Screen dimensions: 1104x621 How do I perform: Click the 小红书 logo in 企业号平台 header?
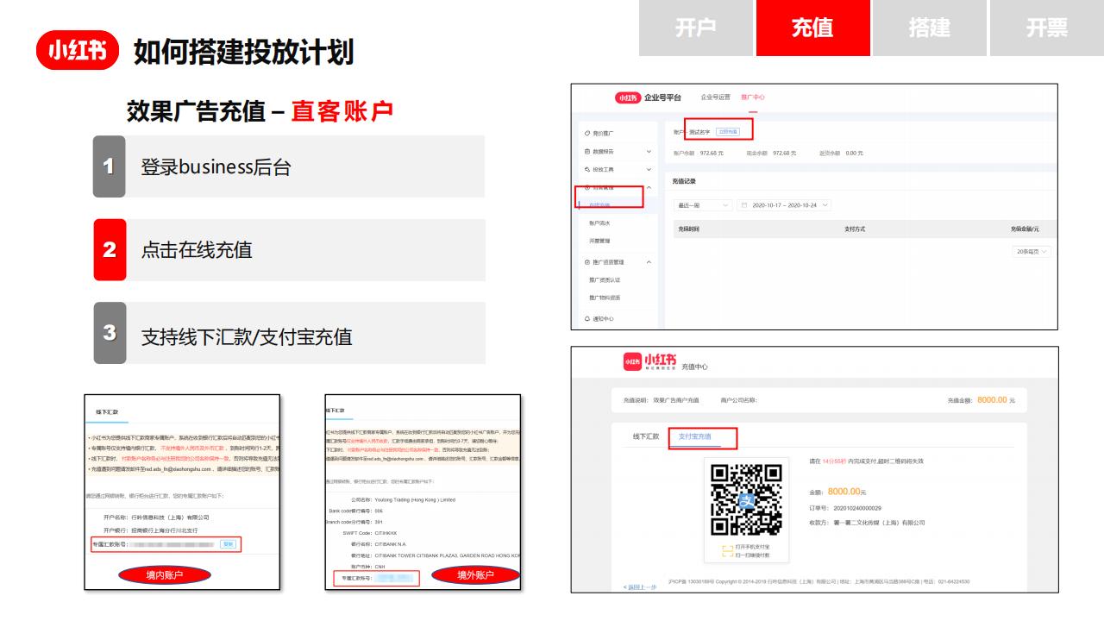pos(628,97)
